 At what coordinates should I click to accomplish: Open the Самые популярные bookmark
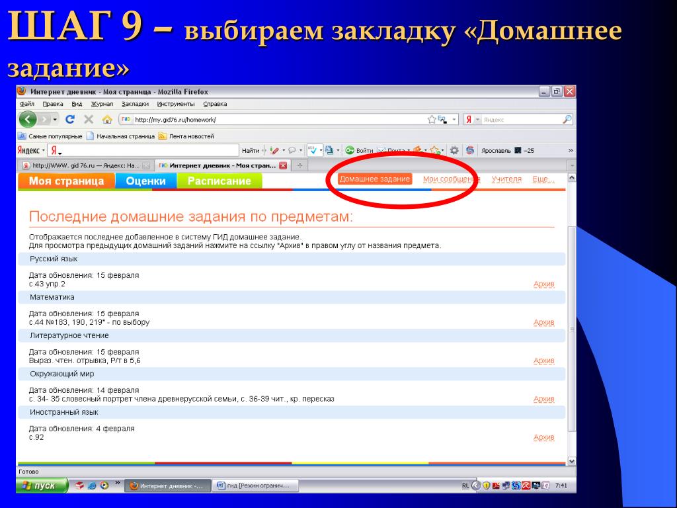pos(50,136)
